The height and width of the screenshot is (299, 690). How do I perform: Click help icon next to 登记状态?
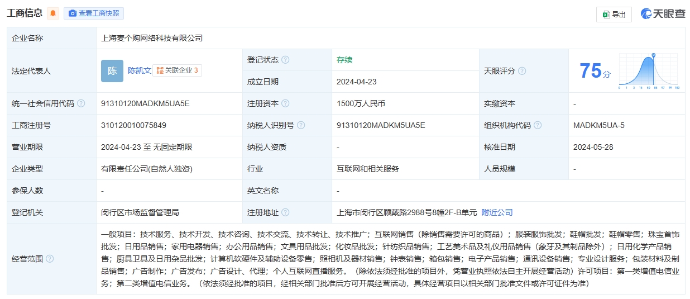click(x=285, y=60)
